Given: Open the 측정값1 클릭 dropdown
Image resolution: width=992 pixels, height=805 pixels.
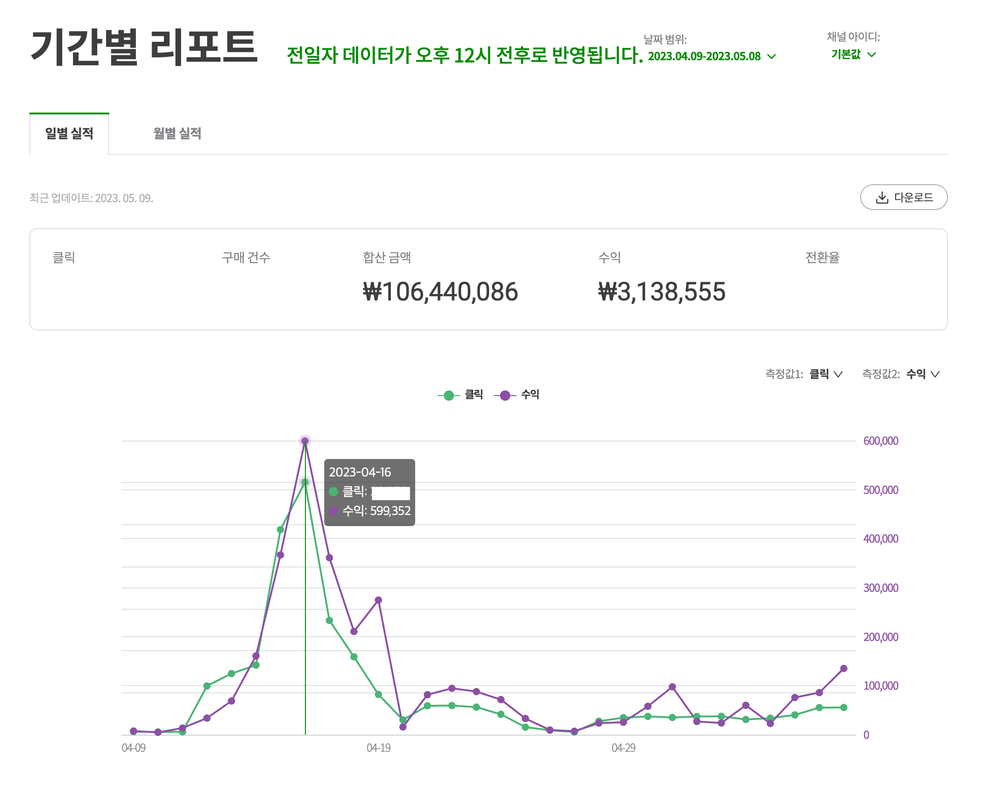Looking at the screenshot, I should [x=825, y=374].
